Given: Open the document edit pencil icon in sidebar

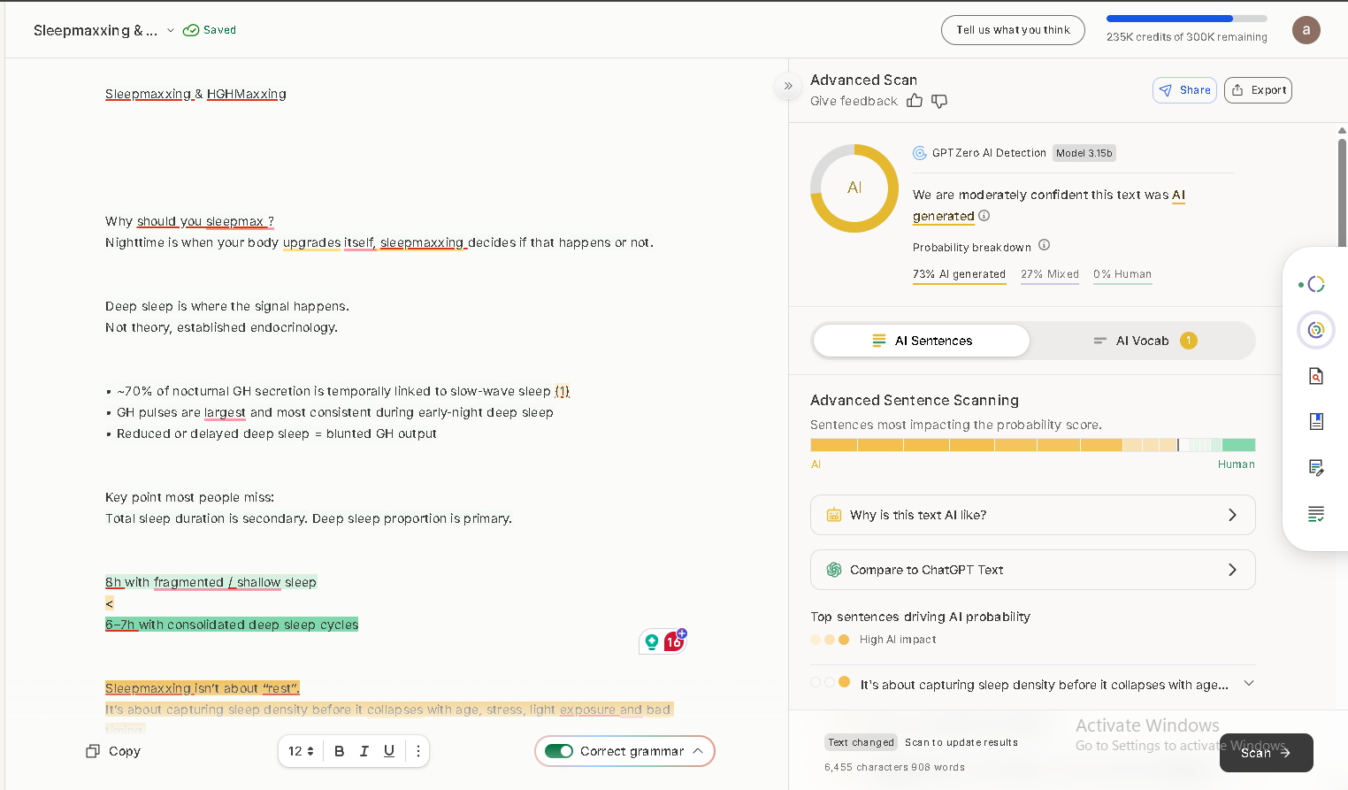Looking at the screenshot, I should (x=1316, y=468).
